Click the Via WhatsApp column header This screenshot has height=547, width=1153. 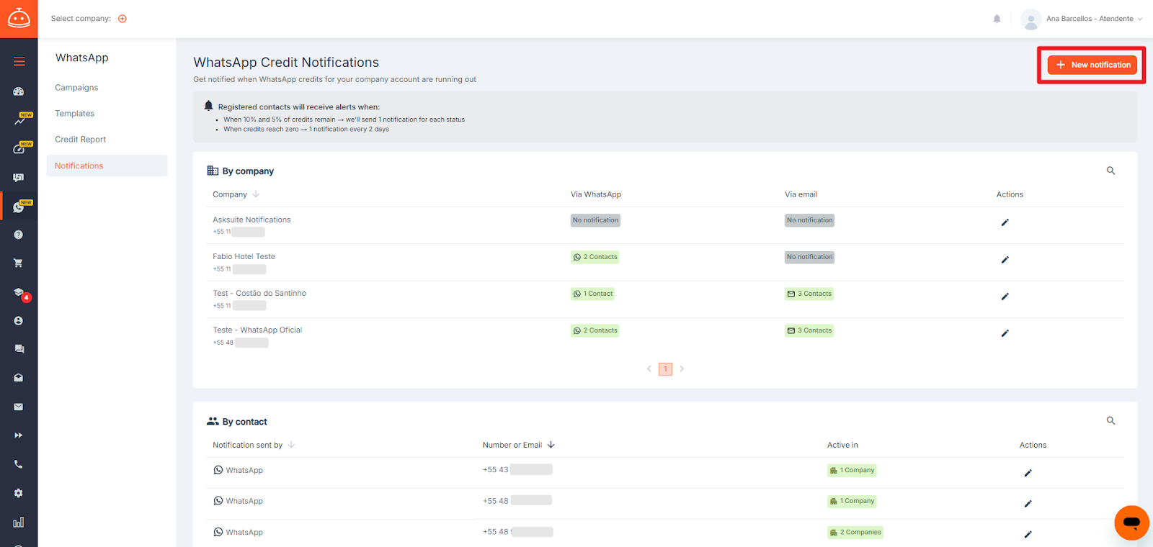(596, 194)
